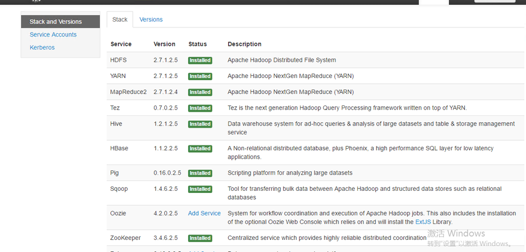The image size is (526, 252).
Task: Click the Installed badge for MapReduce2
Action: pos(200,92)
